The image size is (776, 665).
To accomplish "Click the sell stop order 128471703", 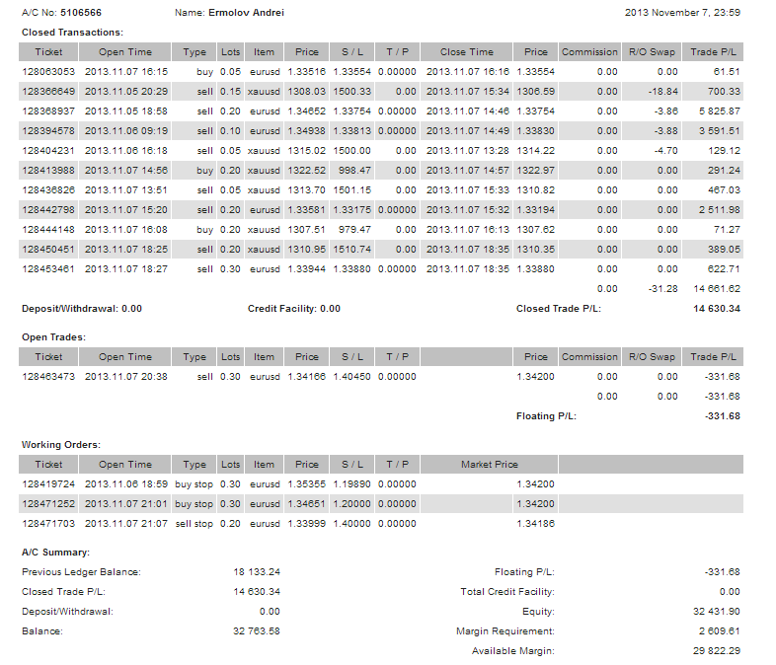I will tap(47, 524).
